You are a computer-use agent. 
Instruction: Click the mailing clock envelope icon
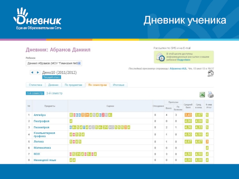click(x=160, y=57)
